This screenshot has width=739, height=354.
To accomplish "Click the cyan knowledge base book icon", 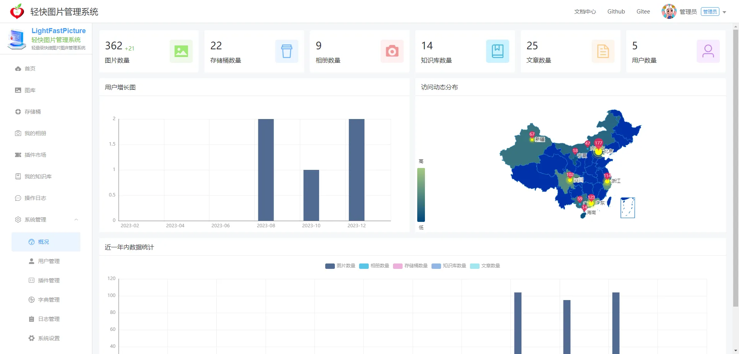I will [497, 51].
